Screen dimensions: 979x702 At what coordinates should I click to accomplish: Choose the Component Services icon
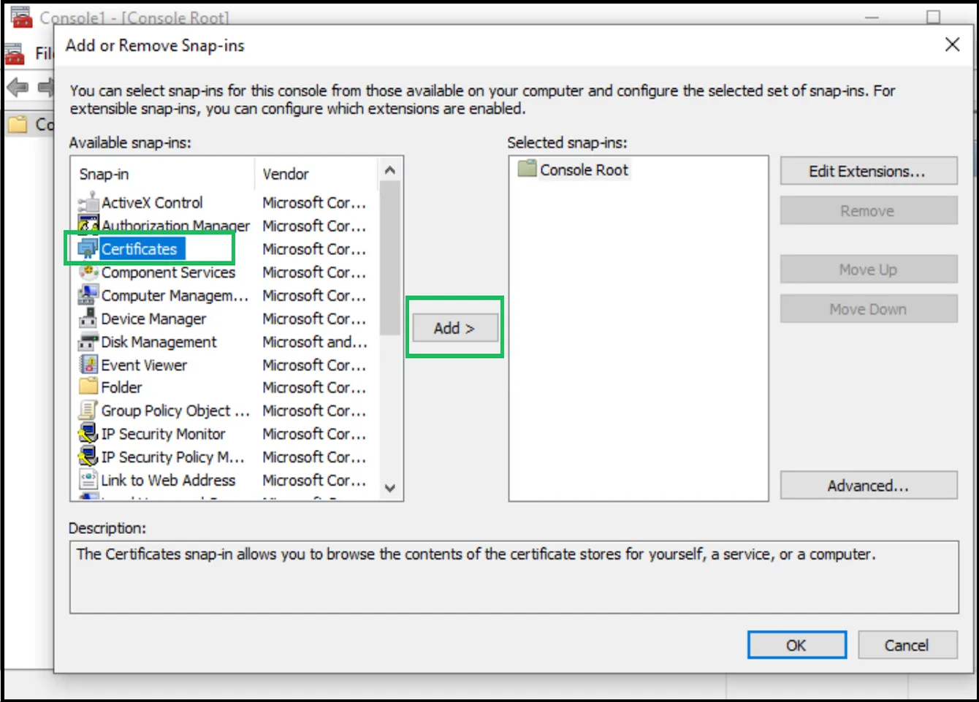[x=88, y=272]
